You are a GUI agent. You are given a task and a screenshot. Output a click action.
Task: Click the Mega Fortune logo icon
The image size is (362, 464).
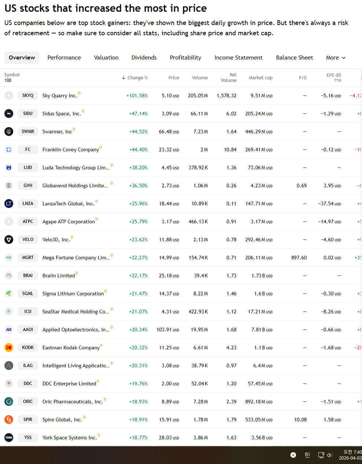pyautogui.click(x=9, y=258)
